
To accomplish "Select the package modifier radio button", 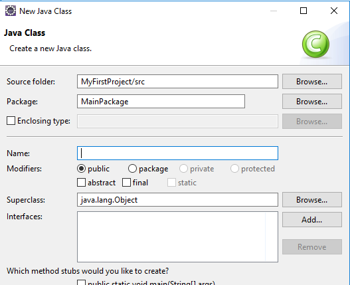I will click(x=132, y=169).
